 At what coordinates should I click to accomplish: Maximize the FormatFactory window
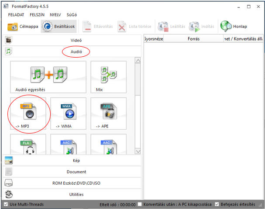point(248,7)
